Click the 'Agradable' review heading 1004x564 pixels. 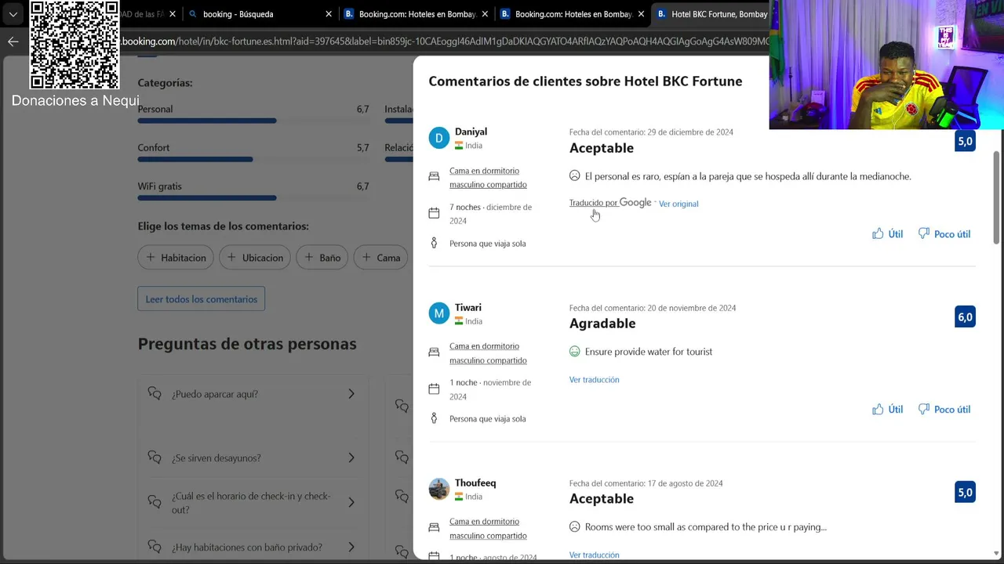pos(602,324)
